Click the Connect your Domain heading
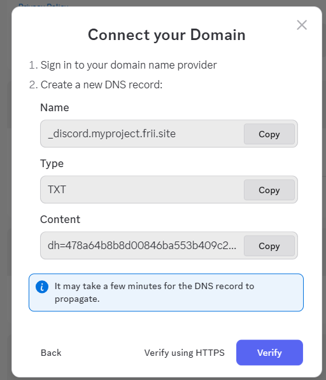The width and height of the screenshot is (326, 380). coord(167,35)
